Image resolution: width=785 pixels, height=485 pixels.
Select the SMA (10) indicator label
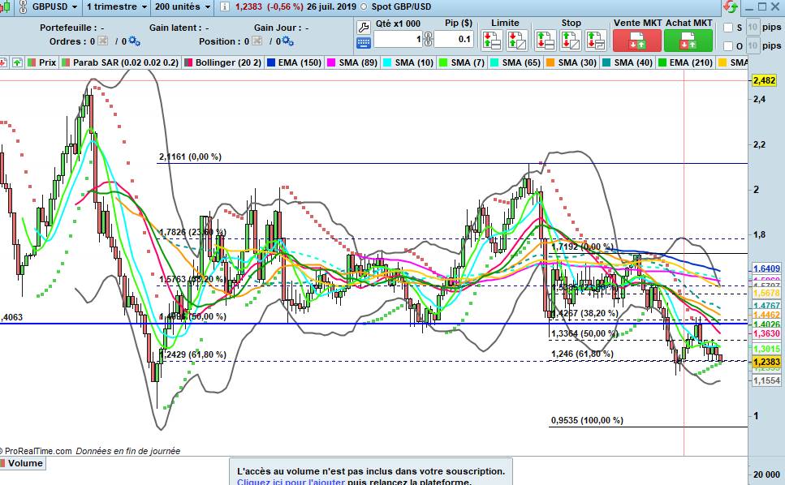tap(414, 62)
